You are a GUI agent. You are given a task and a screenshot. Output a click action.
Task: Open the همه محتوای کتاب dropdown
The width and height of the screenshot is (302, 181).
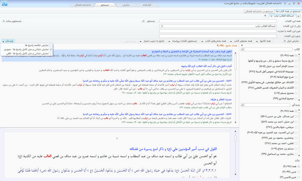click(x=242, y=41)
